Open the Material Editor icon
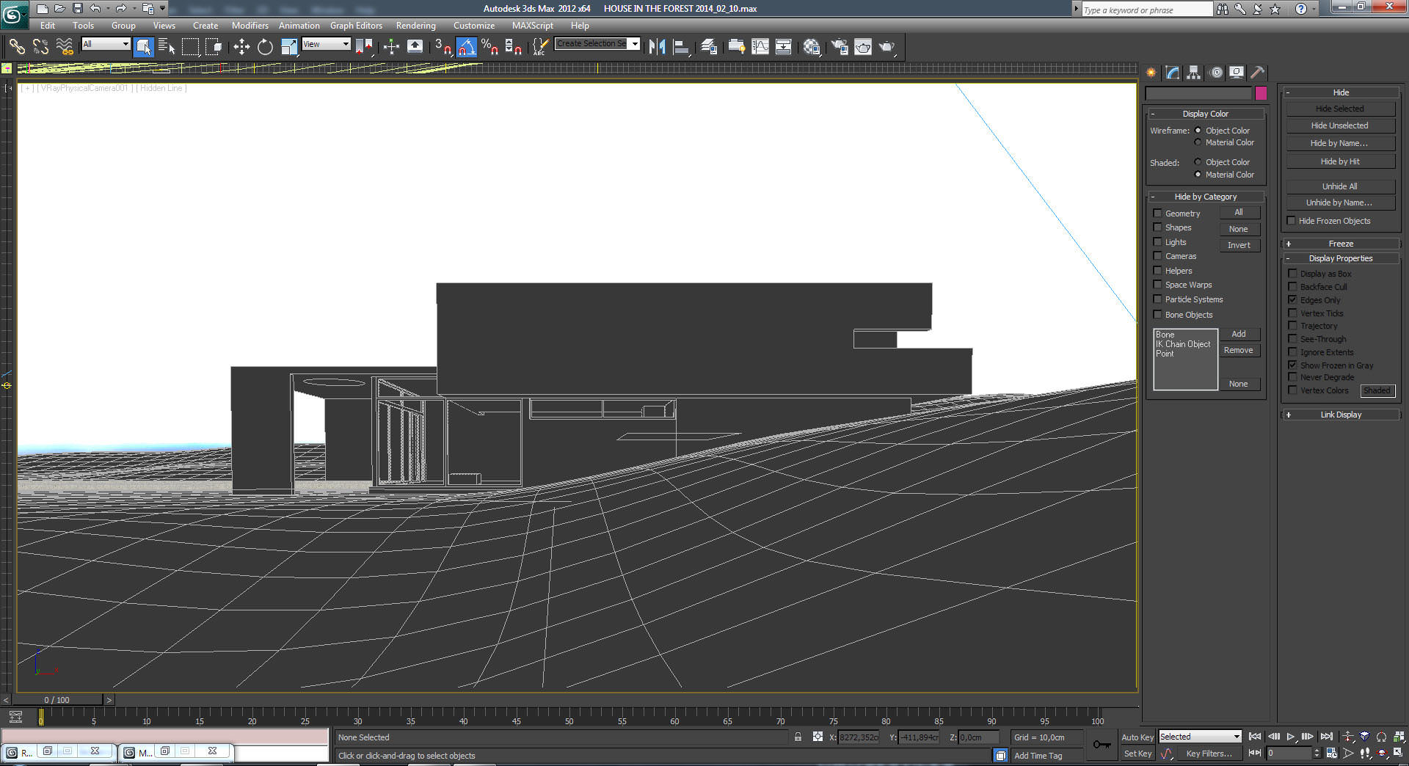1409x766 pixels. tap(812, 47)
